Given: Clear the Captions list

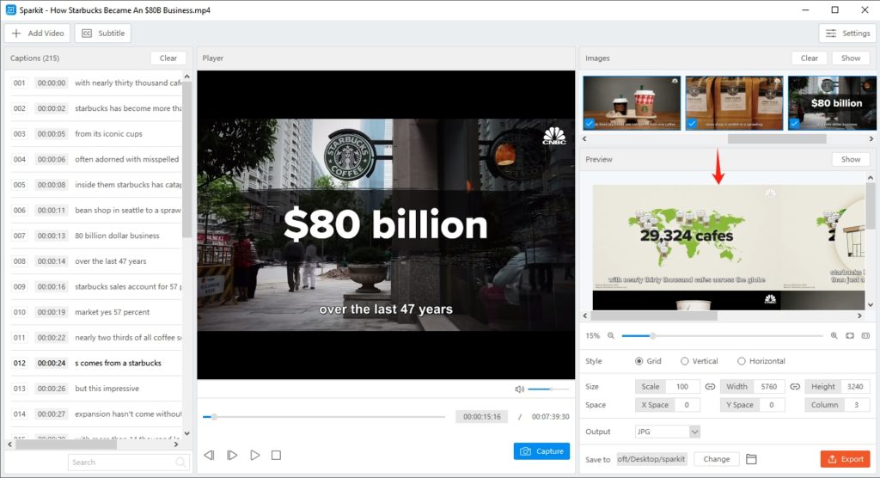Looking at the screenshot, I should [168, 58].
